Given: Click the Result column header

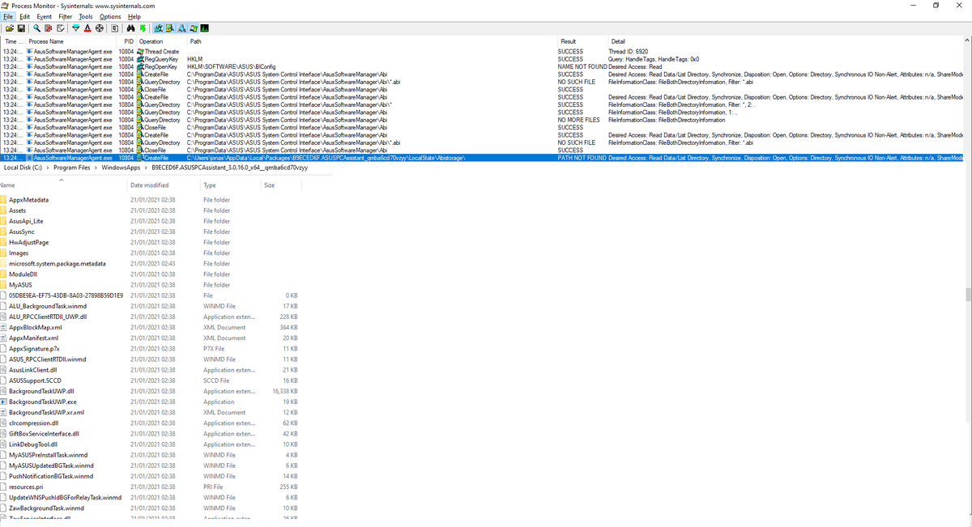Looking at the screenshot, I should 583,40.
